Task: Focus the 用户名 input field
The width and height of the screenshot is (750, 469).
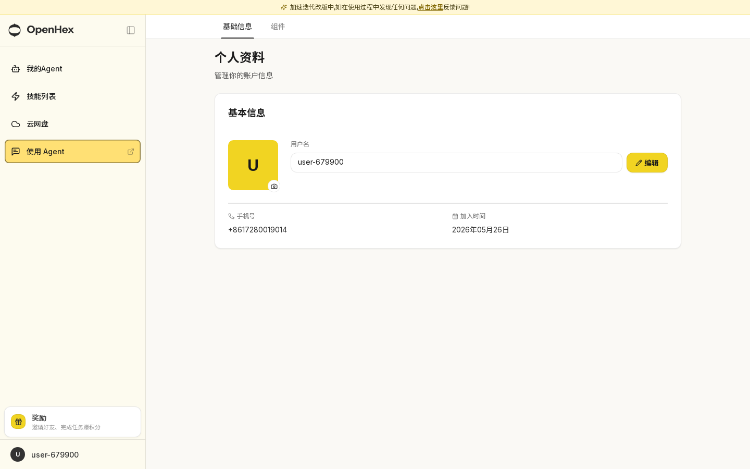Action: 456,163
